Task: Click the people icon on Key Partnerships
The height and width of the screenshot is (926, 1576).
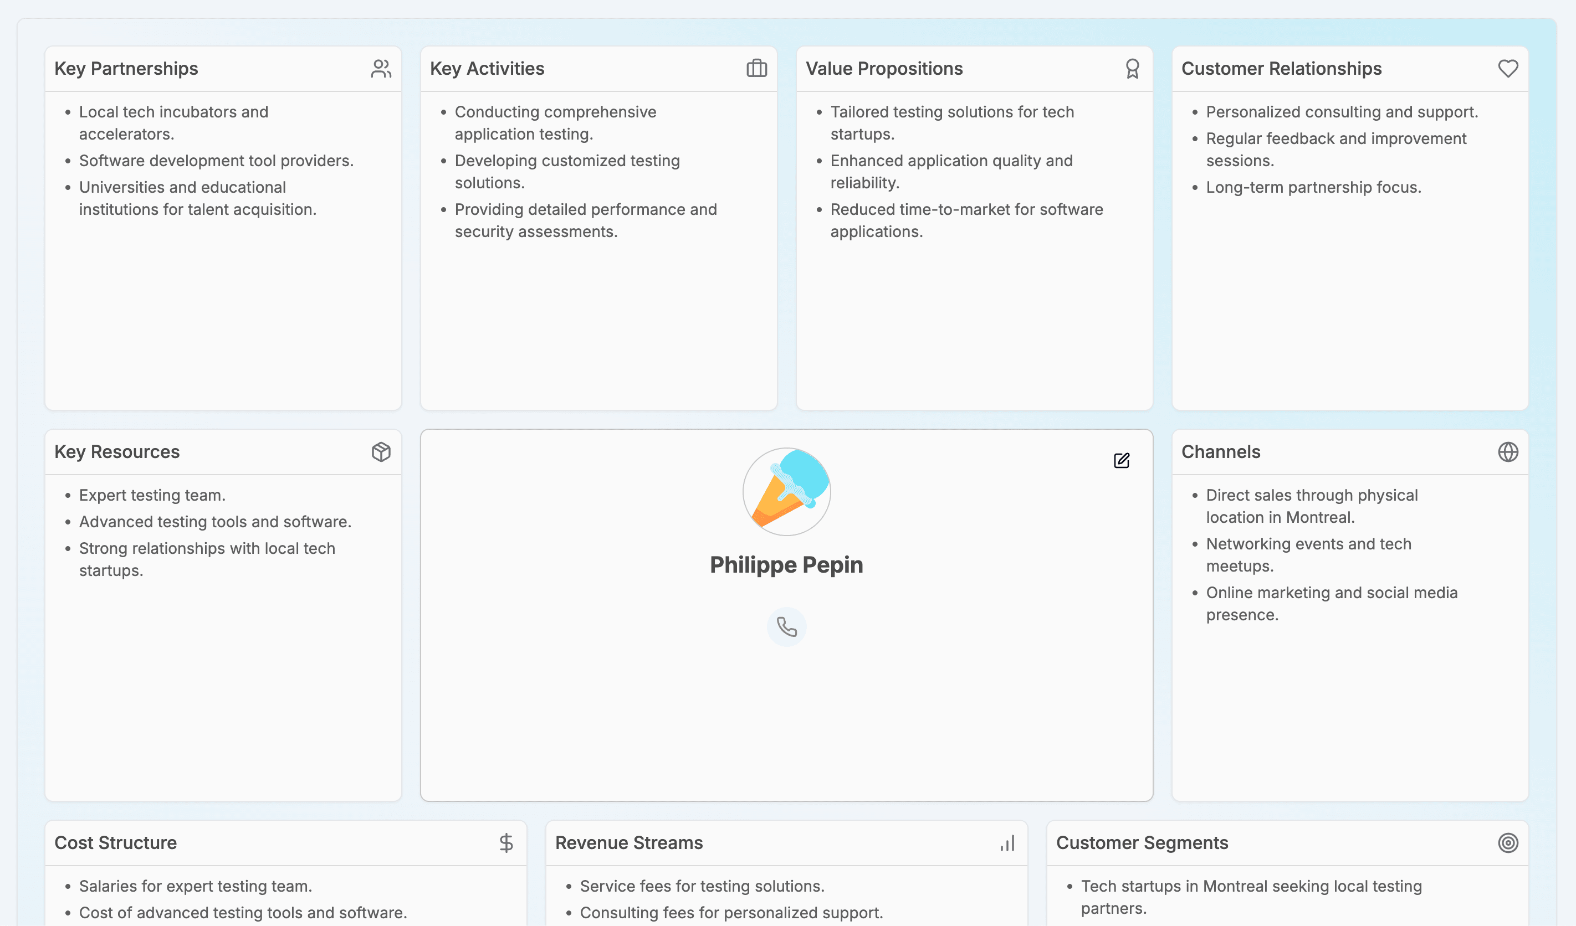Action: pos(381,69)
